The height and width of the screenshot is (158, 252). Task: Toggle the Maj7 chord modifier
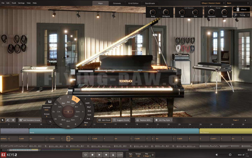(89, 107)
